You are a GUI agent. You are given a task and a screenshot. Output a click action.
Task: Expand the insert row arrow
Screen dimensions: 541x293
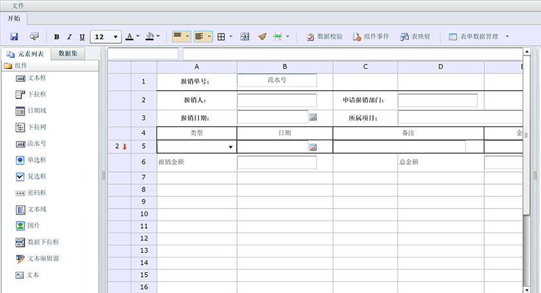[287, 36]
